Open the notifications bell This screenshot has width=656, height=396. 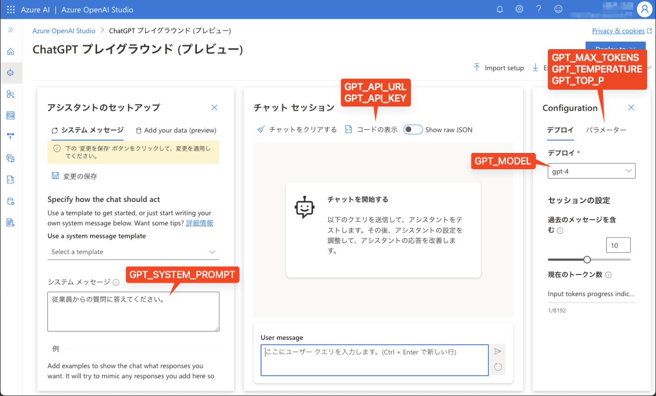tap(500, 9)
